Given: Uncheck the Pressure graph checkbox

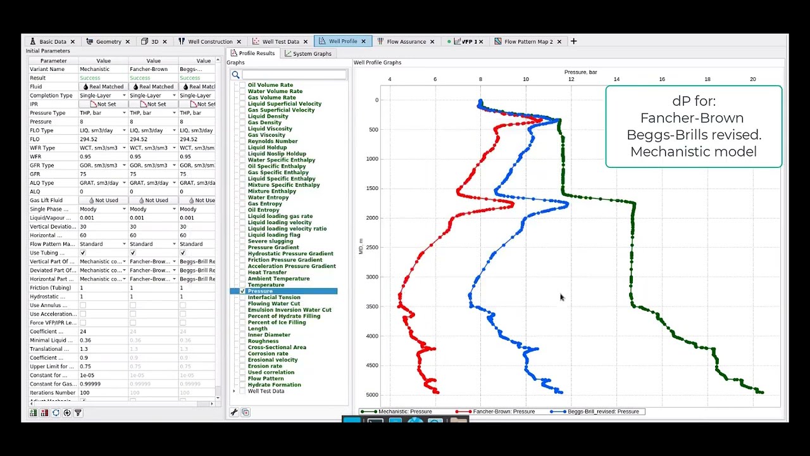Looking at the screenshot, I should (242, 291).
